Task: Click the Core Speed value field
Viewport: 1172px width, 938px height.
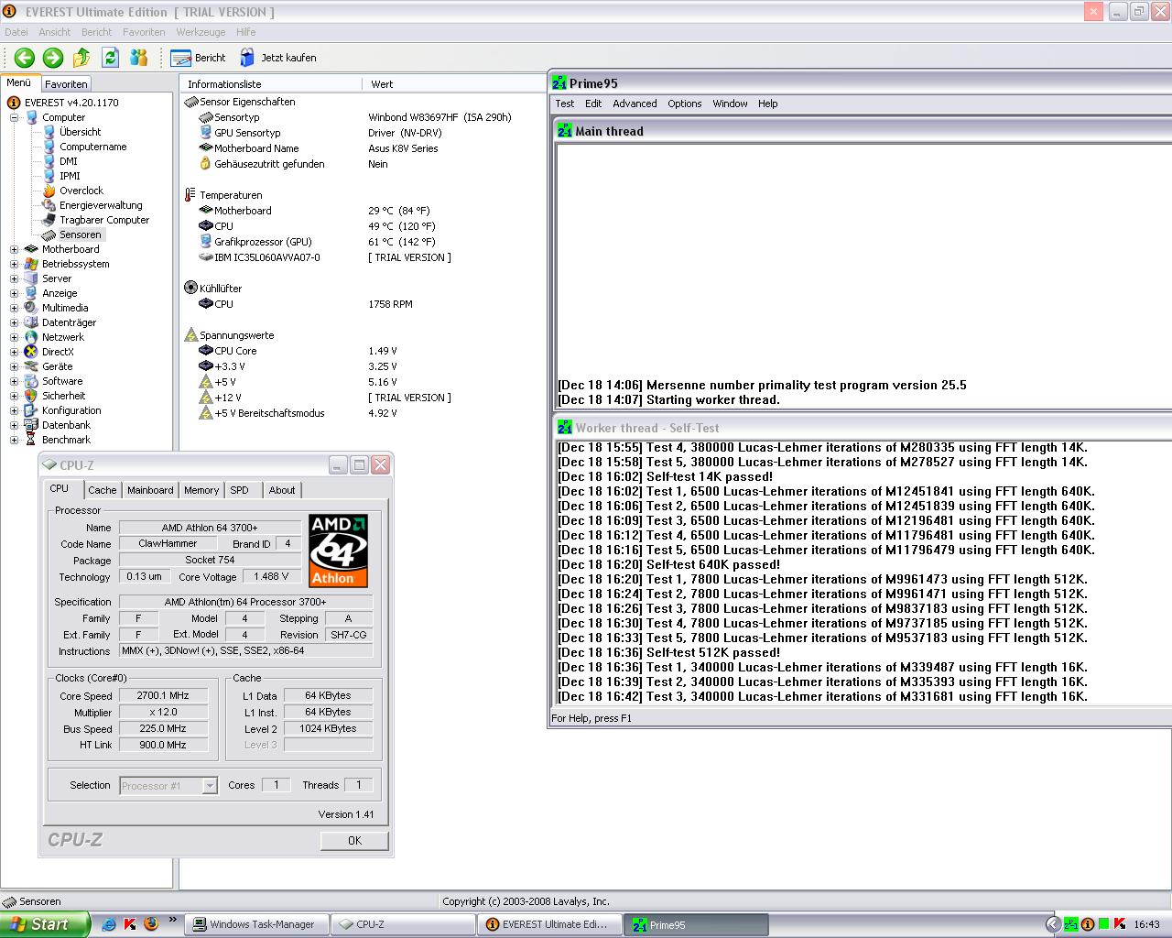Action: pyautogui.click(x=163, y=696)
